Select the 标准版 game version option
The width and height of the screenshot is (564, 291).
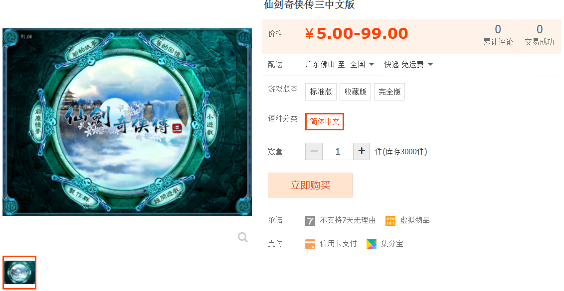tap(321, 92)
